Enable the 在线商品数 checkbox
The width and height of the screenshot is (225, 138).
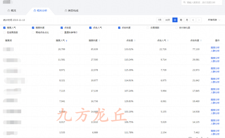4,33
